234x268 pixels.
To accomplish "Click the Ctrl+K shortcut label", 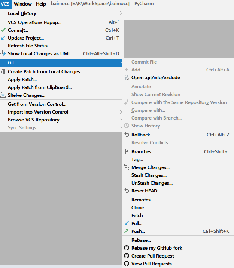I will click(x=112, y=30).
